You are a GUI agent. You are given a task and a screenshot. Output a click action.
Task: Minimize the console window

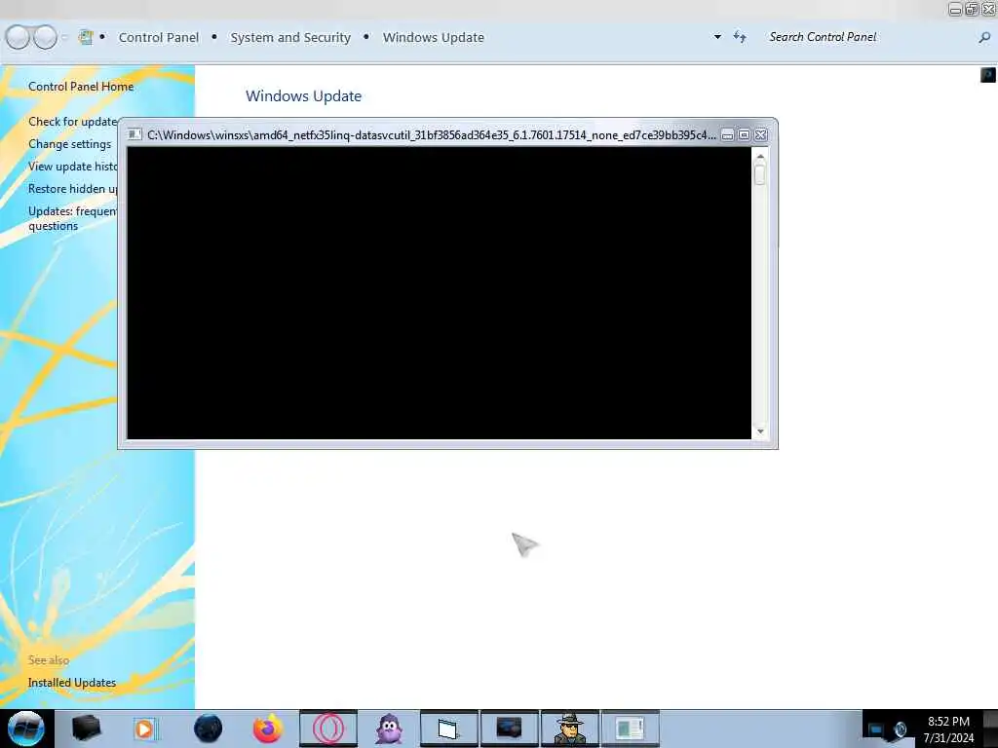[x=727, y=134]
